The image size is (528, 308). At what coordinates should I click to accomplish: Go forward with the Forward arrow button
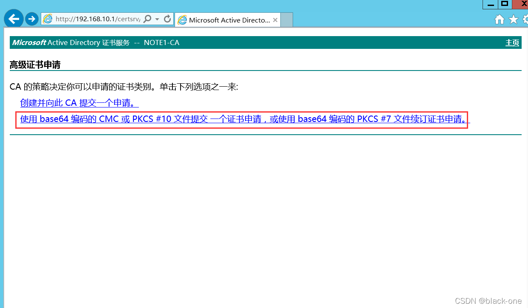(32, 19)
